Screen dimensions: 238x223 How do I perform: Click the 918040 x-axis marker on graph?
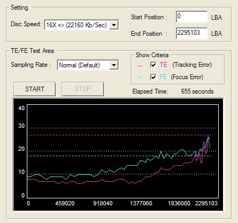[x=103, y=203]
